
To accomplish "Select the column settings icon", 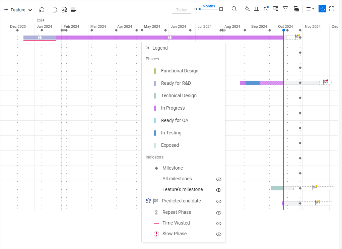I will coord(256,9).
